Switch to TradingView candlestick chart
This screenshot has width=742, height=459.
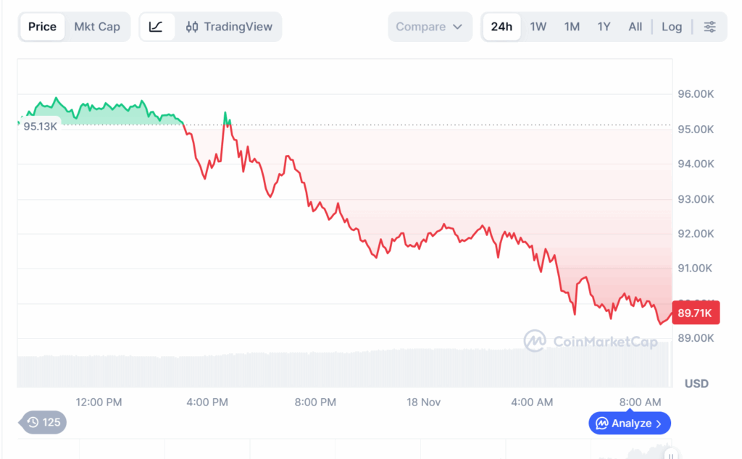click(229, 27)
